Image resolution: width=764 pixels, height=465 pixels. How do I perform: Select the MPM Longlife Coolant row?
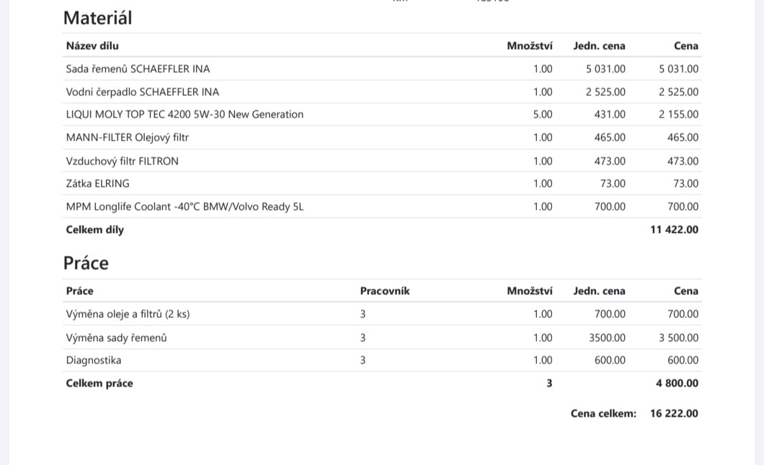(x=185, y=207)
